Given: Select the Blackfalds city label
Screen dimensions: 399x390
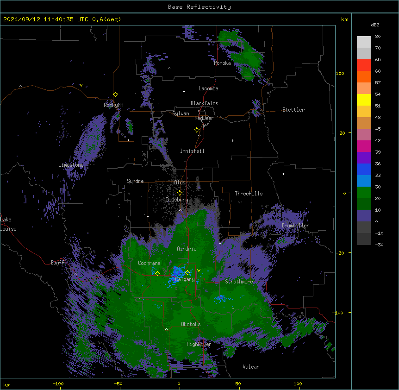Looking at the screenshot, I should click(x=204, y=103).
